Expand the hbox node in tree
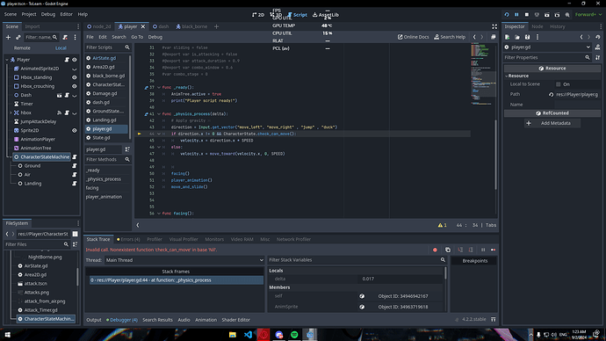The image size is (606, 341). [11, 112]
